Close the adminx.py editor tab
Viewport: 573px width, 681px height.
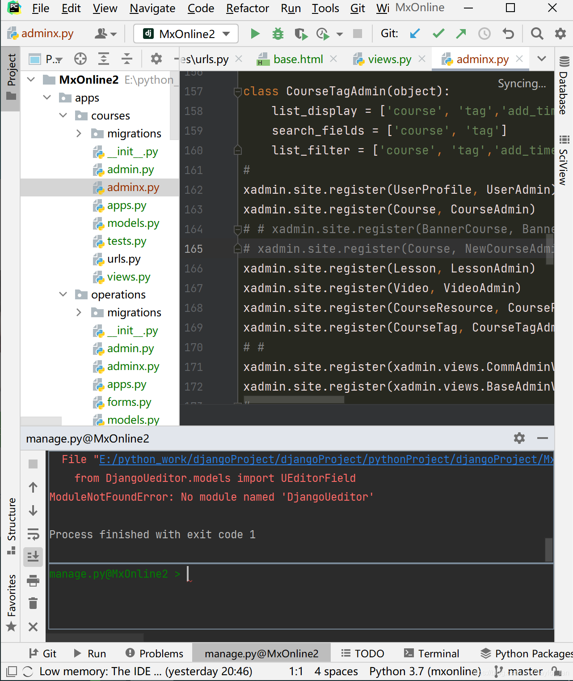click(519, 59)
